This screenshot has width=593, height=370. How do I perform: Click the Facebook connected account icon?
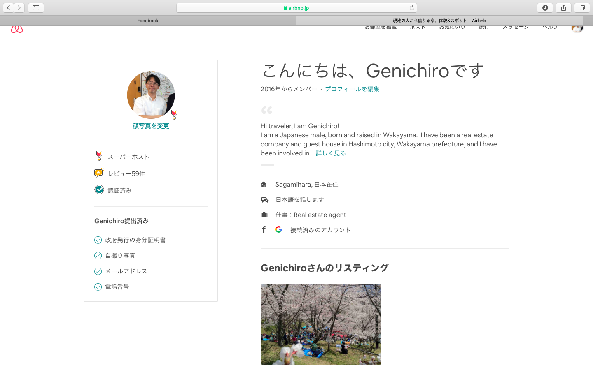pyautogui.click(x=264, y=229)
